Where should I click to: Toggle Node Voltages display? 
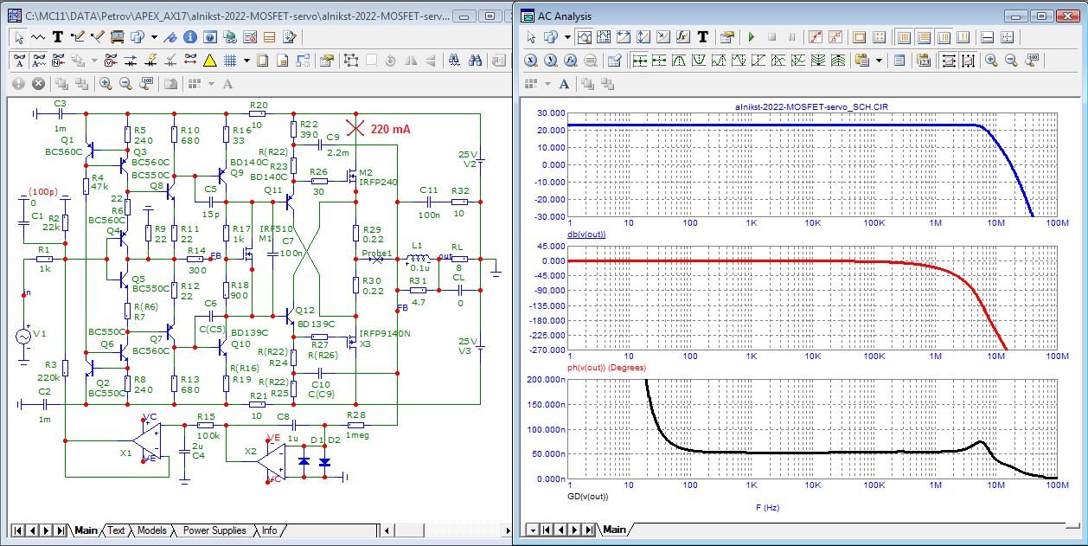point(111,61)
